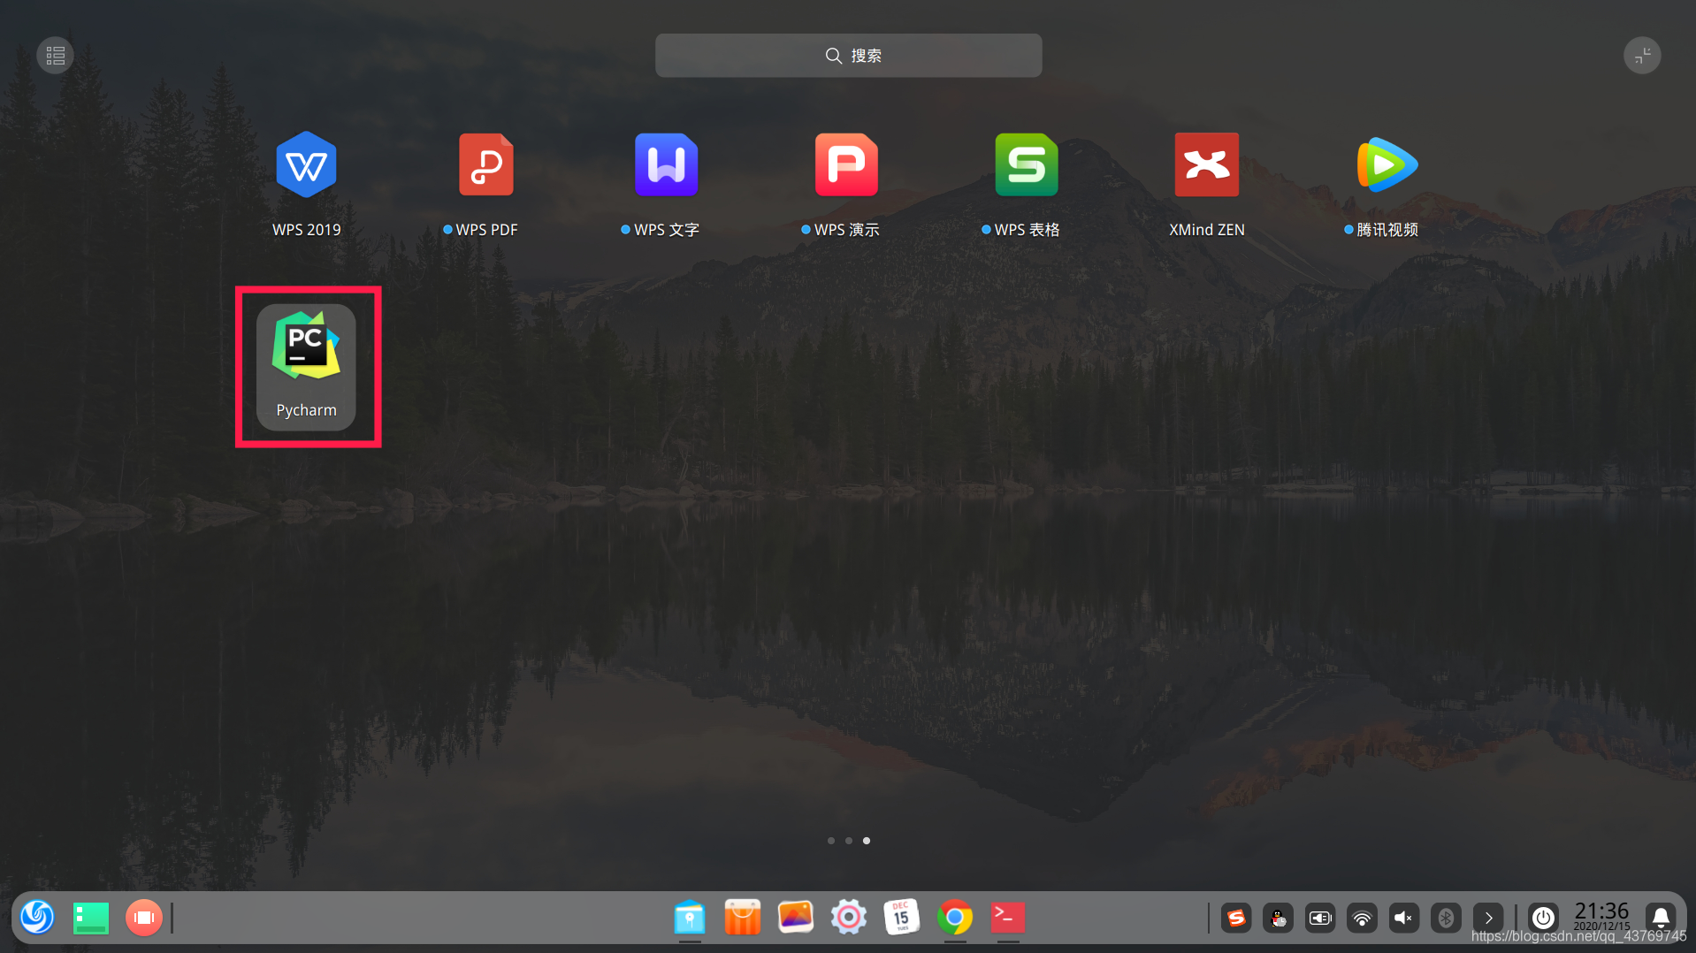Open the file manager from dock

690,918
